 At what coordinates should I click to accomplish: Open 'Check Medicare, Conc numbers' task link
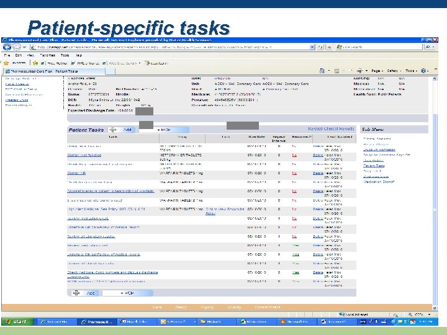click(x=112, y=274)
